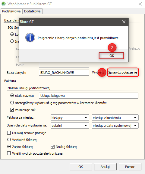Switch to the Dodatkowe tab

click(32, 11)
